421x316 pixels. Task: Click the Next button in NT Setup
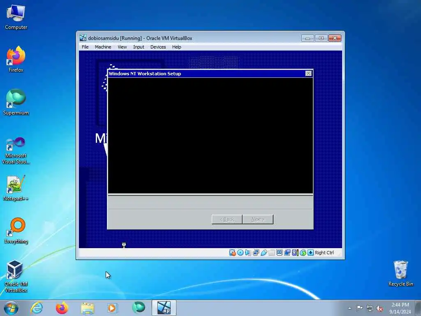click(258, 219)
